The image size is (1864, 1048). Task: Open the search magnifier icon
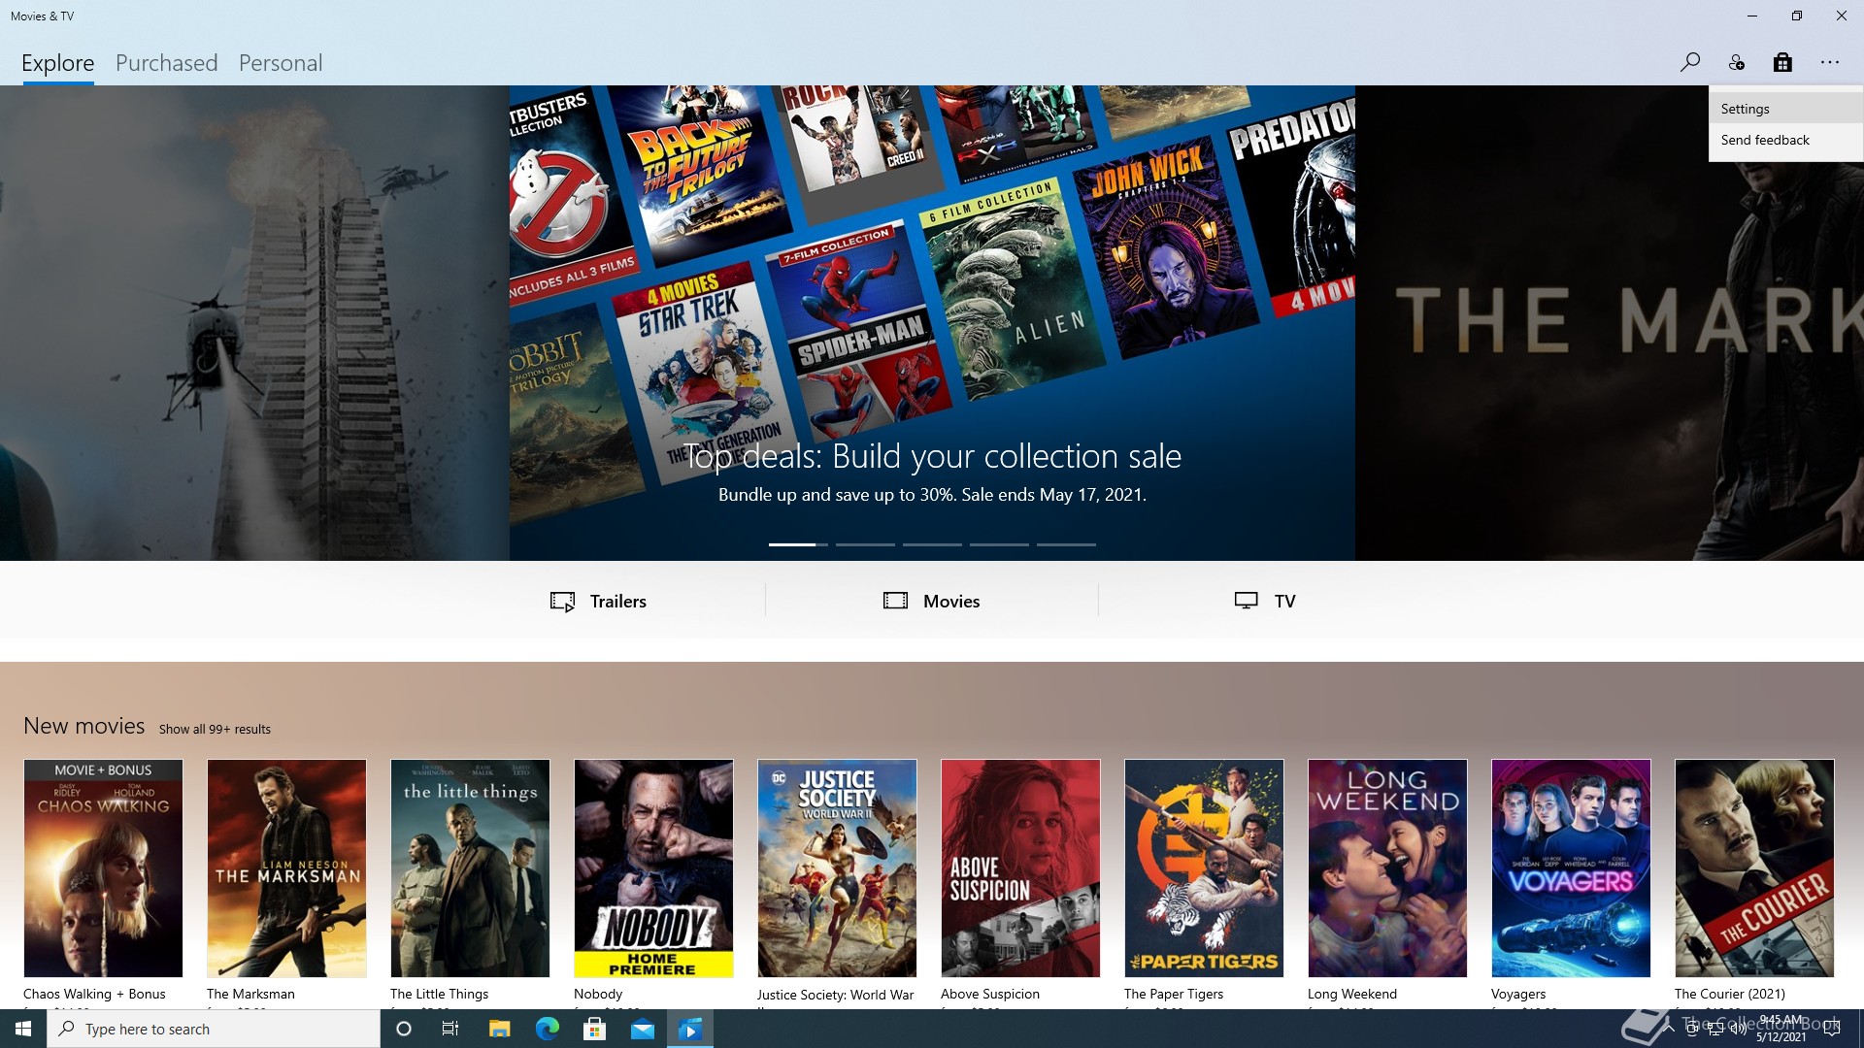coord(1689,62)
